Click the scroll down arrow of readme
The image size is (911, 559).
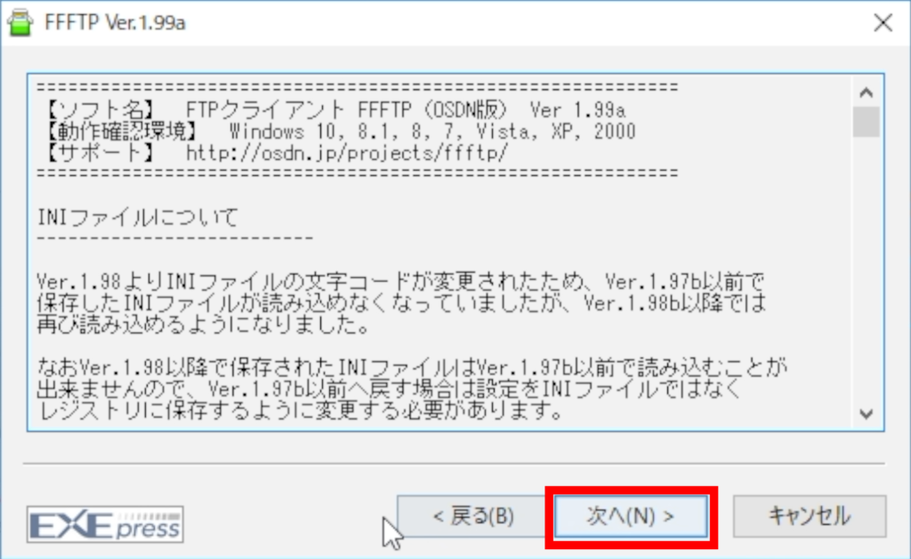[x=867, y=414]
